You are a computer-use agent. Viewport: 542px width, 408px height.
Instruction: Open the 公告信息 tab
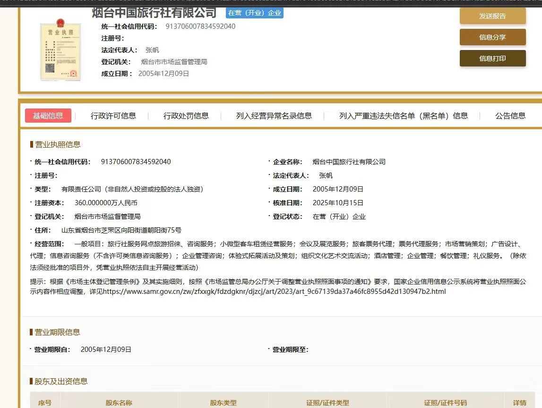click(510, 116)
